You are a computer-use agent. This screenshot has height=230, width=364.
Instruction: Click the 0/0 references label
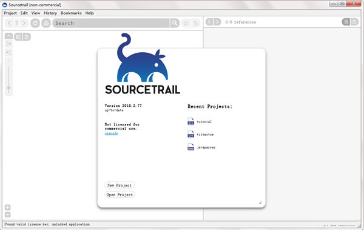tap(240, 22)
